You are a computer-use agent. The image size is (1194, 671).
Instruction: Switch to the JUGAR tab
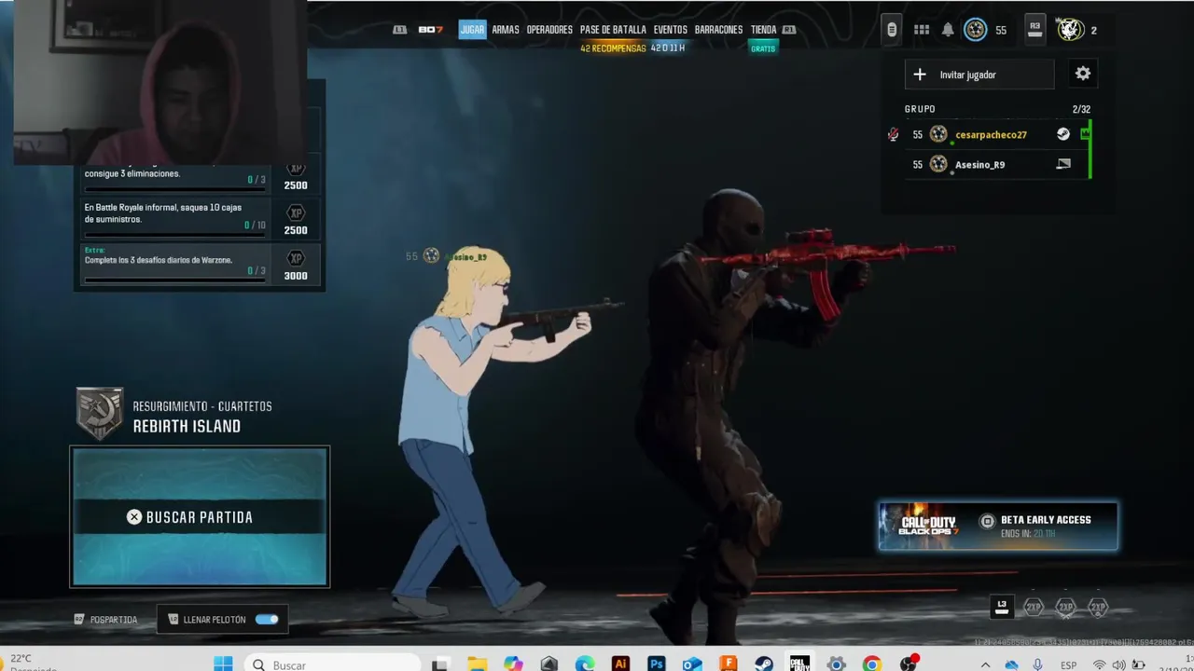tap(472, 30)
